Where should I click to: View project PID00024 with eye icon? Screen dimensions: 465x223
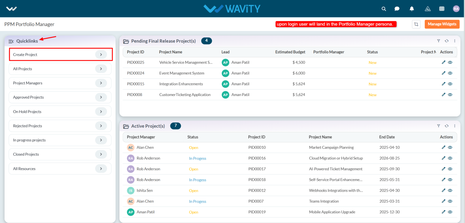pos(450,73)
